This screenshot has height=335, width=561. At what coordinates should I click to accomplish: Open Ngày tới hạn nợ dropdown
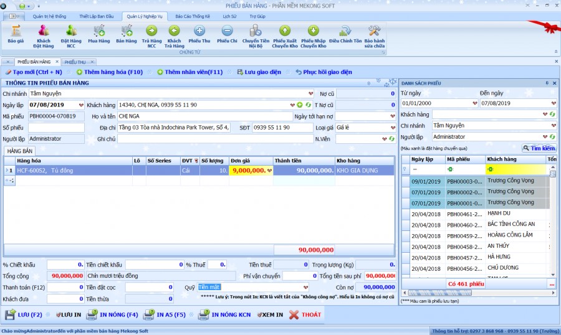[x=393, y=116]
